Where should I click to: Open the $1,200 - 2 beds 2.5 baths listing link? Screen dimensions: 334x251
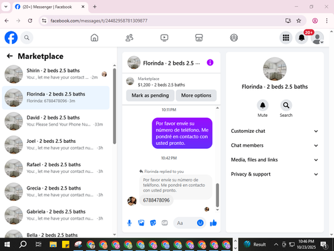click(161, 85)
